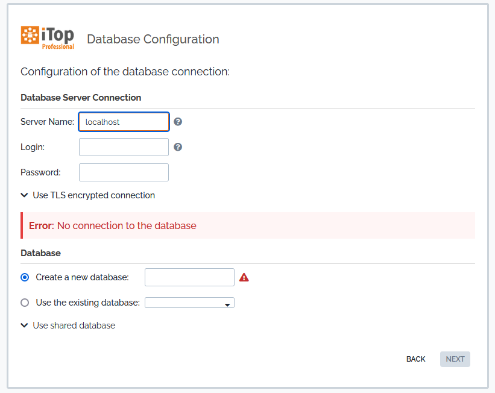Expand Use TLS encrypted connection section

click(x=88, y=195)
